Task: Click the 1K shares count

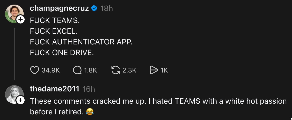Action: [x=164, y=70]
